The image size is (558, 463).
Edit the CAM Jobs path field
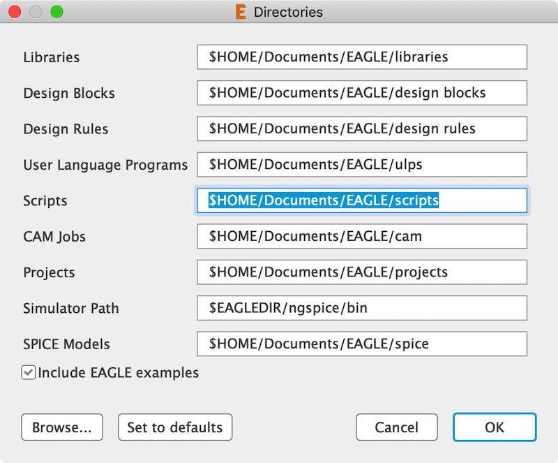362,236
